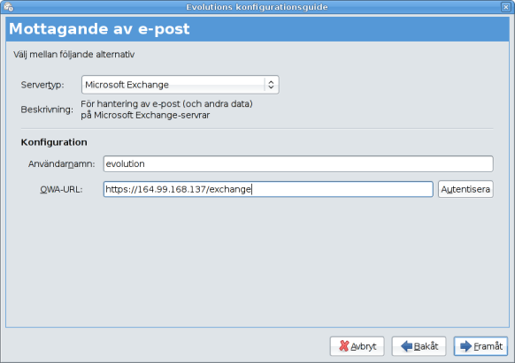Click the OWA-URL label
Screen dimensions: 515x363
click(x=61, y=190)
